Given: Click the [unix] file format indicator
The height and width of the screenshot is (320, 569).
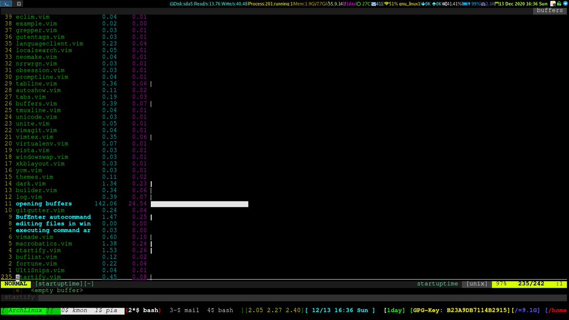Looking at the screenshot, I should tap(477, 283).
